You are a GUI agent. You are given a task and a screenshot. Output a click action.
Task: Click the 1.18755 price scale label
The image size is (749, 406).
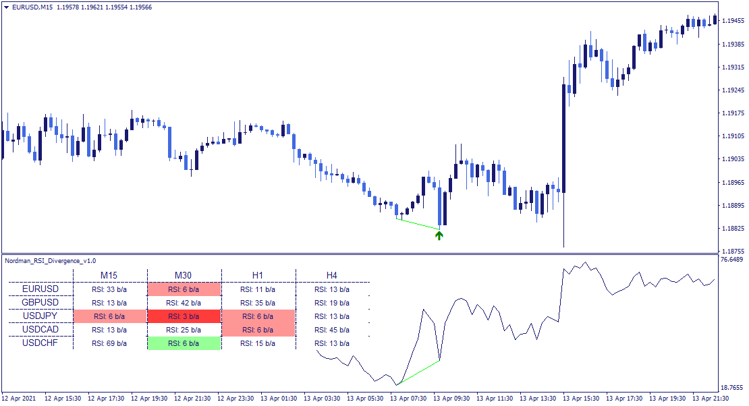[x=733, y=251]
